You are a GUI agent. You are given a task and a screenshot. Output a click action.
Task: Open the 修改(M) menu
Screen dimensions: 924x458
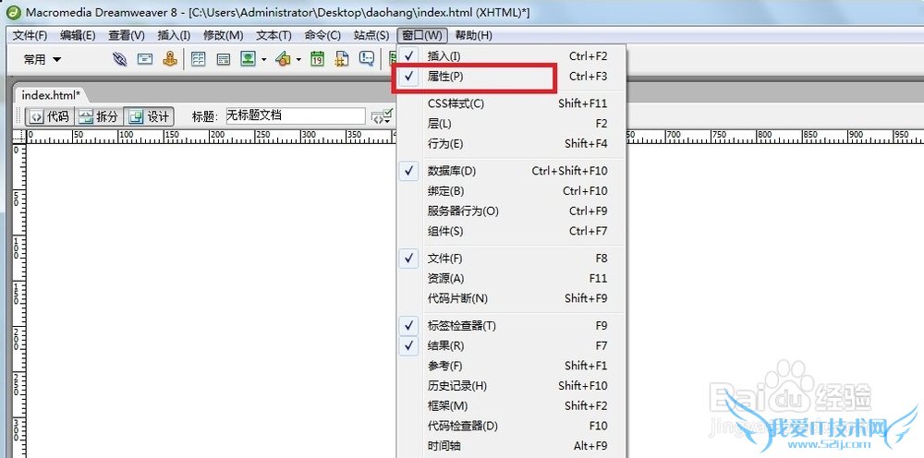[x=224, y=35]
